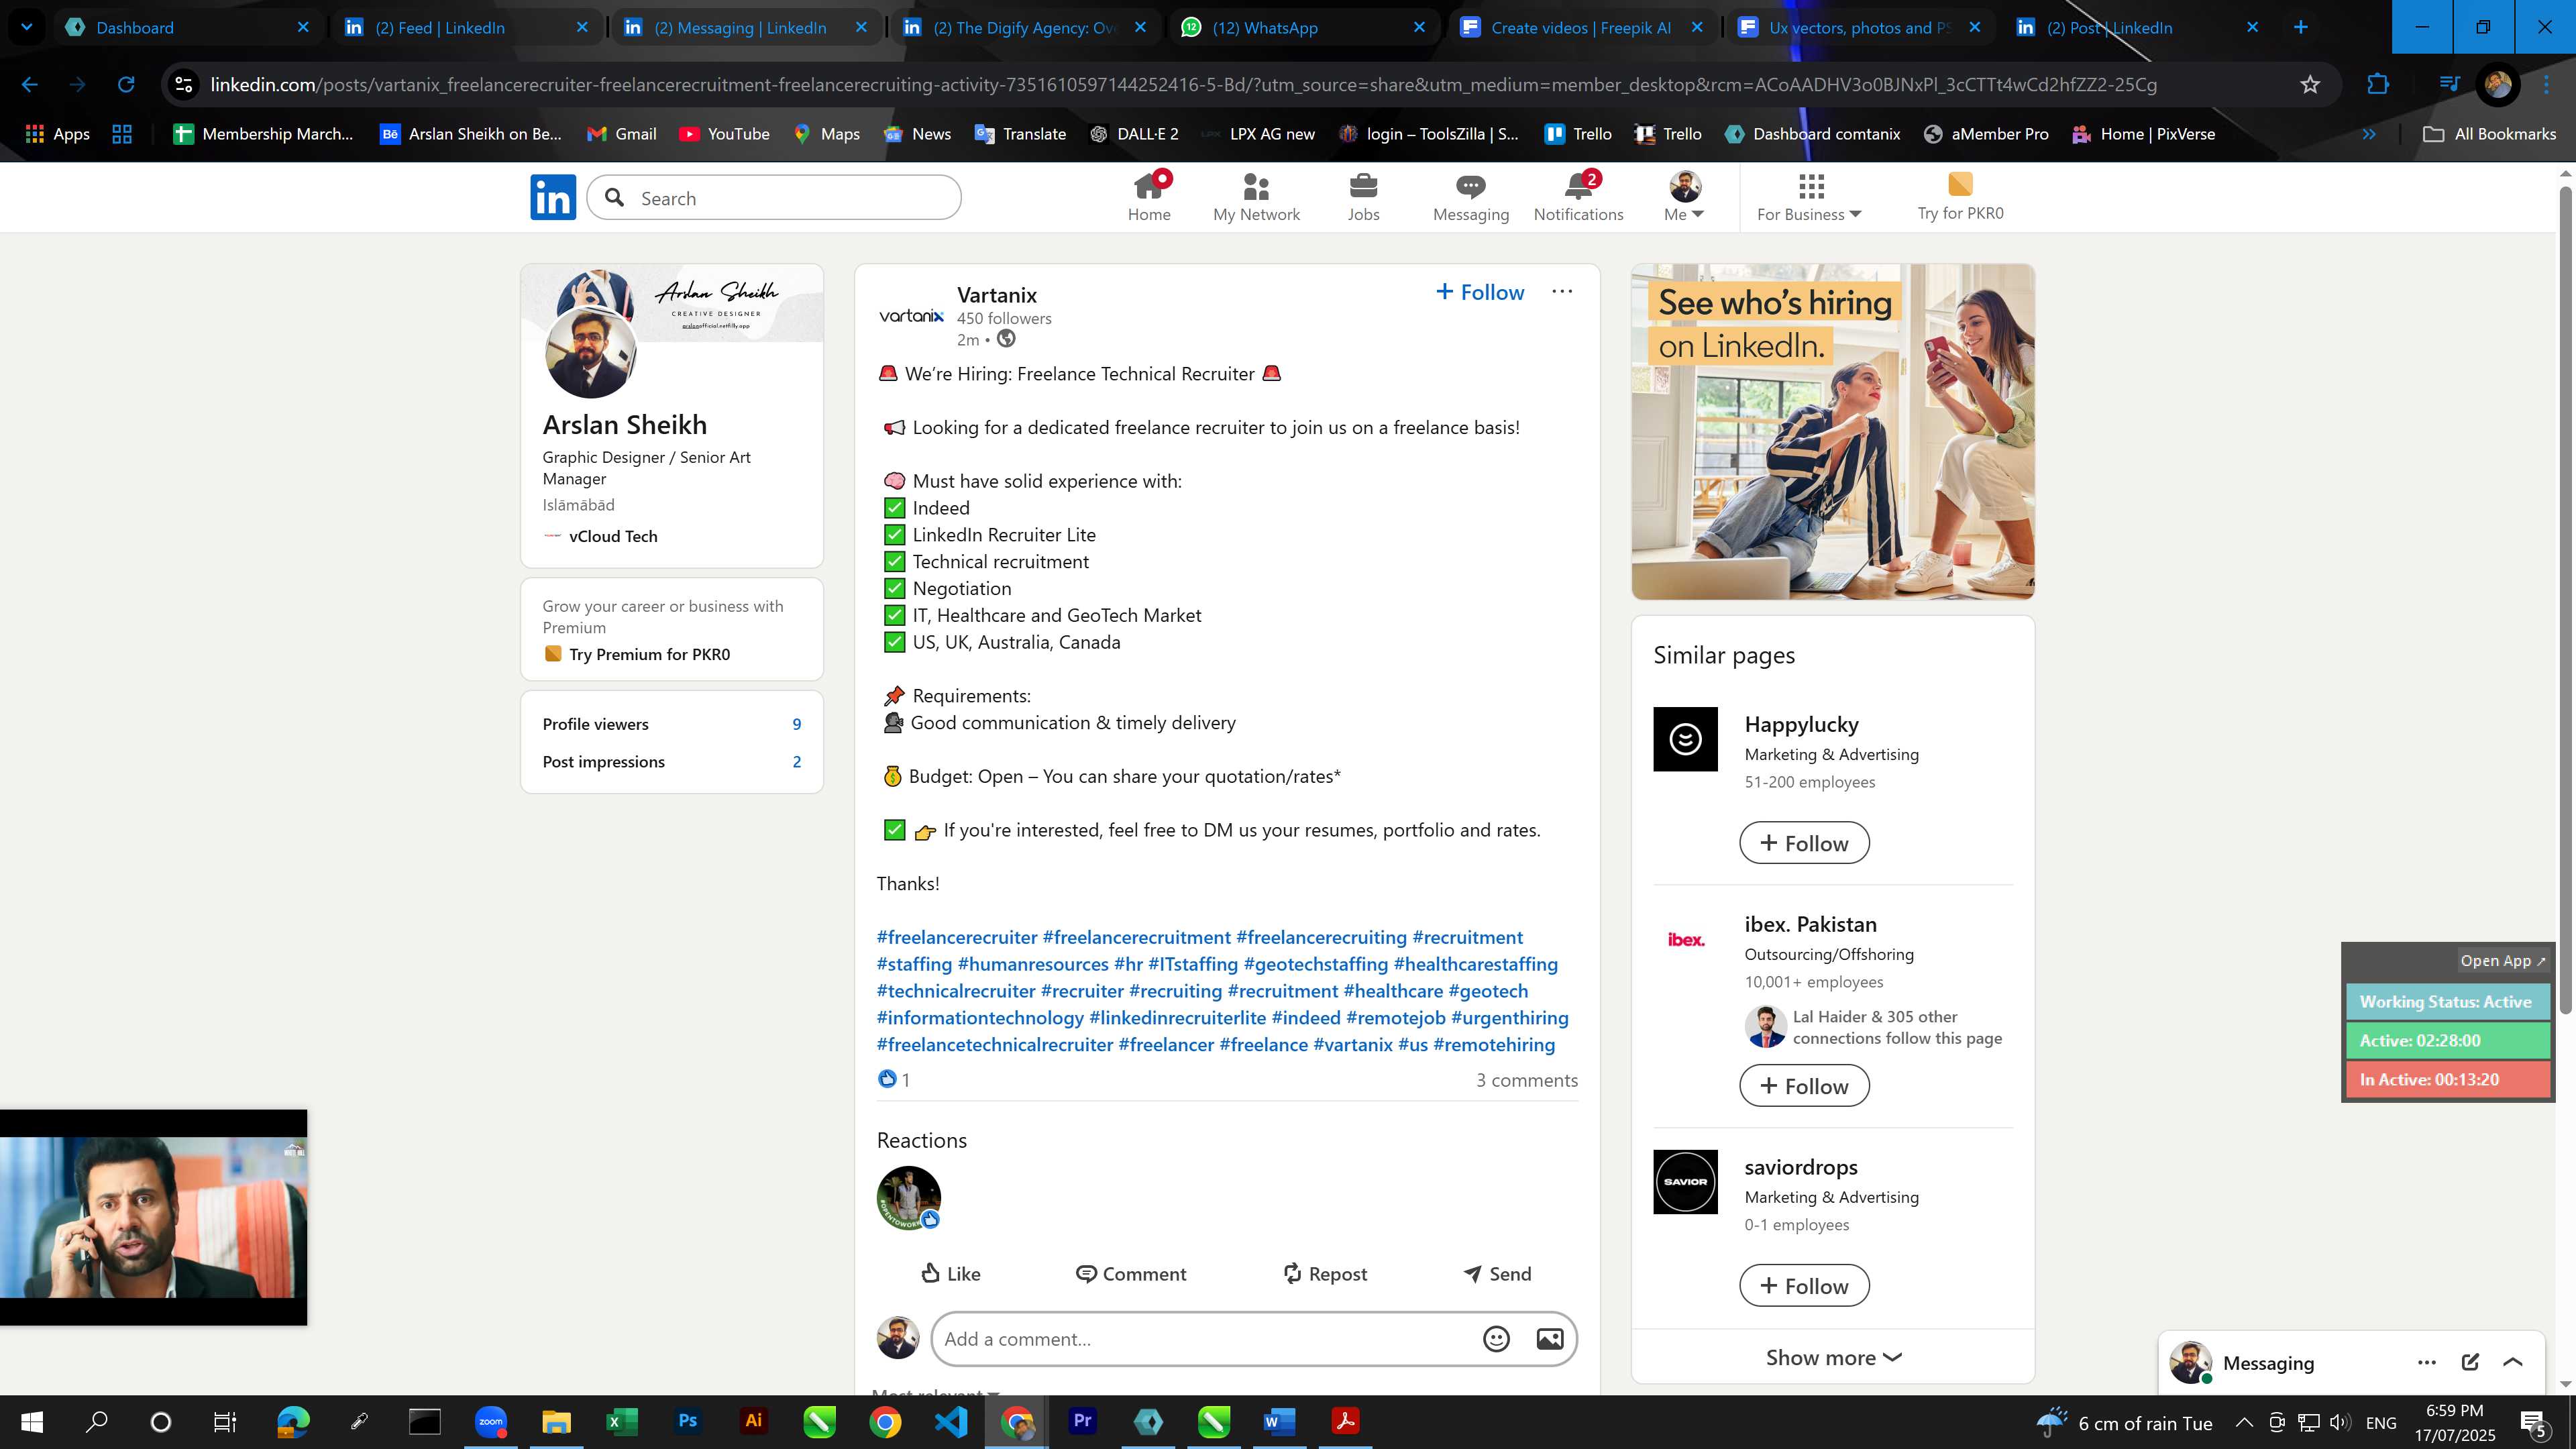Open the #freelancerecruiter hashtag
Viewport: 2576px width, 1449px height.
point(957,937)
